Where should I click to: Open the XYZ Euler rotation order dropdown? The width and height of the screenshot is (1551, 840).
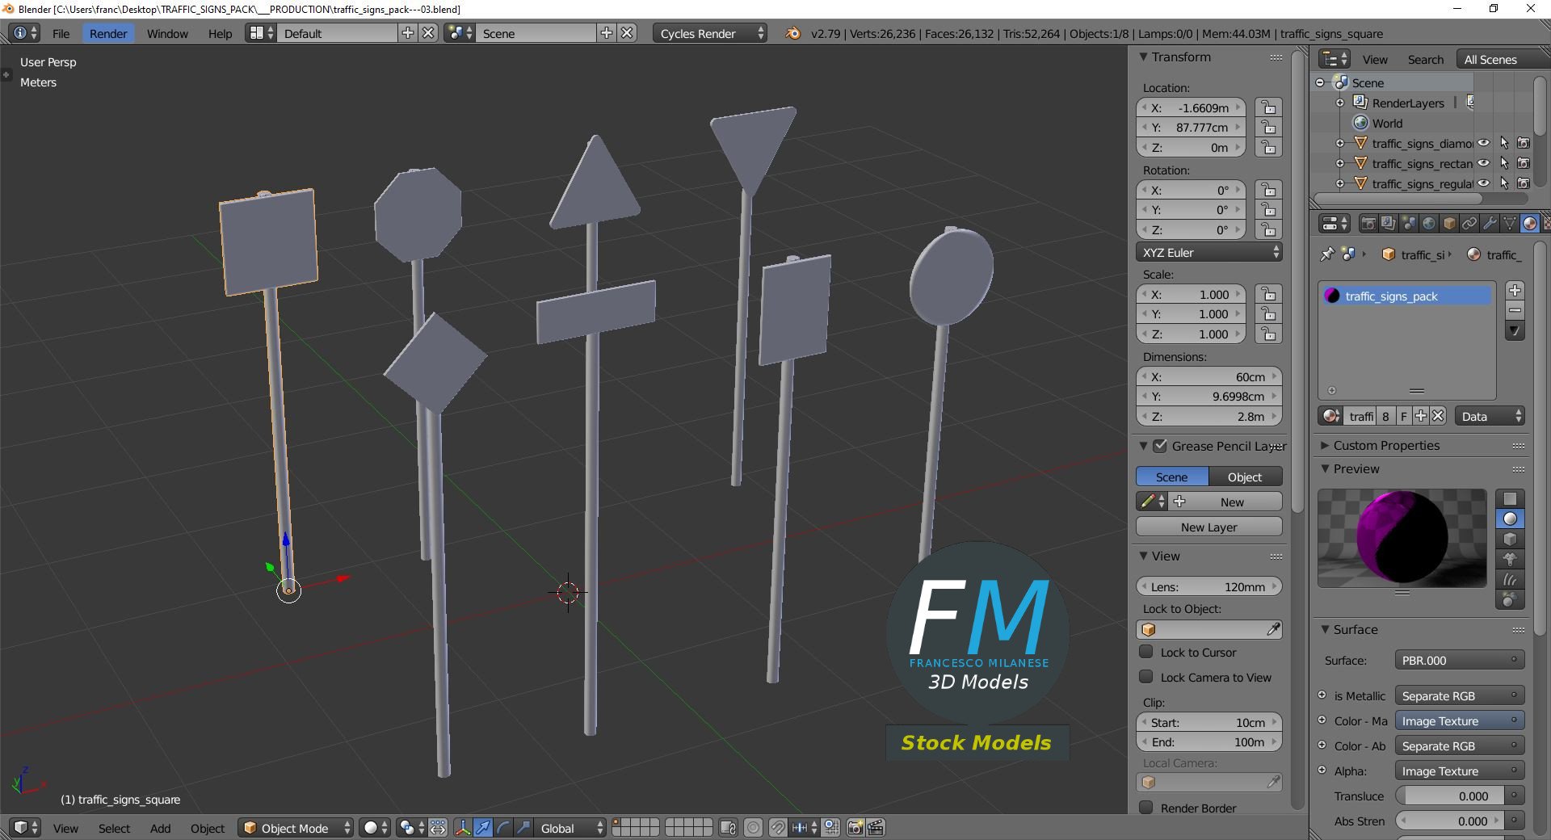[x=1208, y=252]
